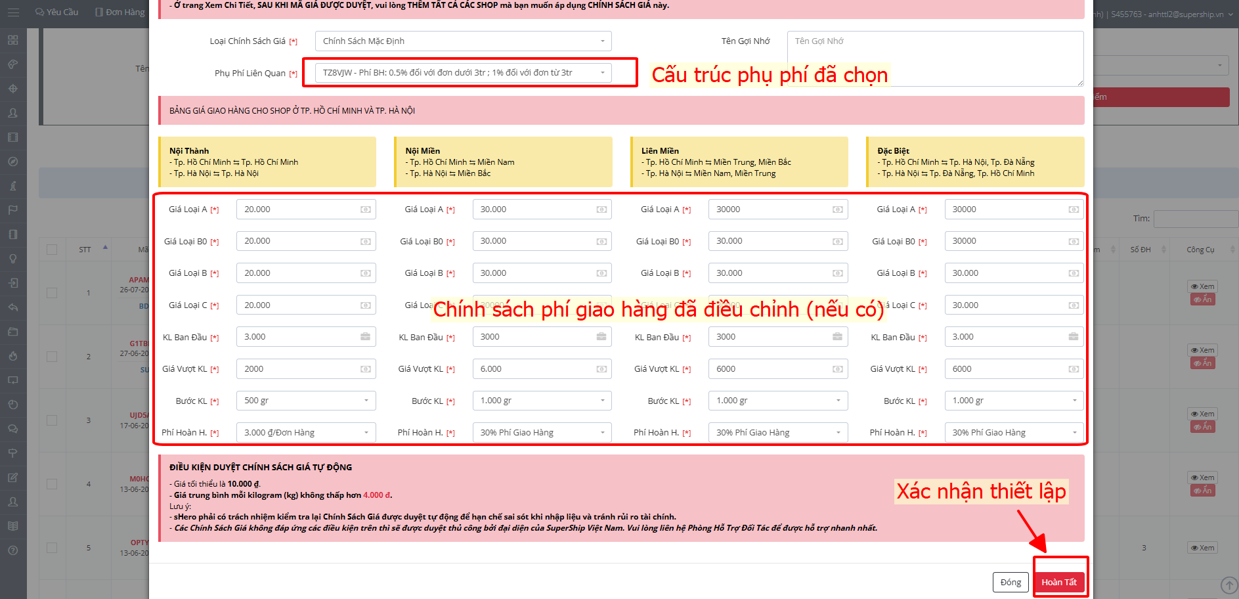
Task: Click Đặc Biệt KL Ban Đầu field
Action: coord(1014,337)
